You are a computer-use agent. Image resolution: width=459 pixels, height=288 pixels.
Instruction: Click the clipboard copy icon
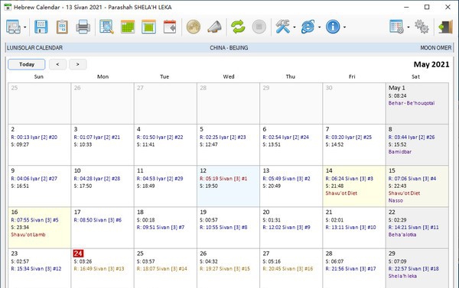click(62, 27)
